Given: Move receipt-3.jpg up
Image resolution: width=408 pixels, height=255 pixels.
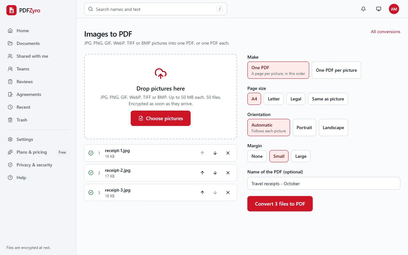Looking at the screenshot, I should 202,193.
